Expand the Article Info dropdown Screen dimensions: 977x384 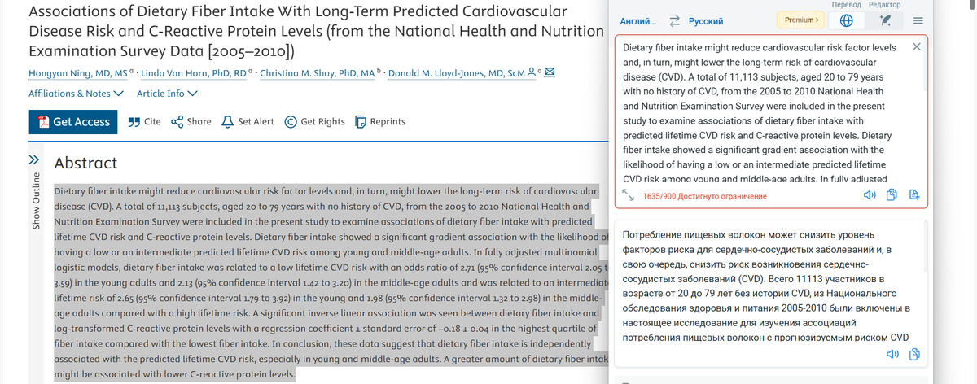click(x=167, y=94)
